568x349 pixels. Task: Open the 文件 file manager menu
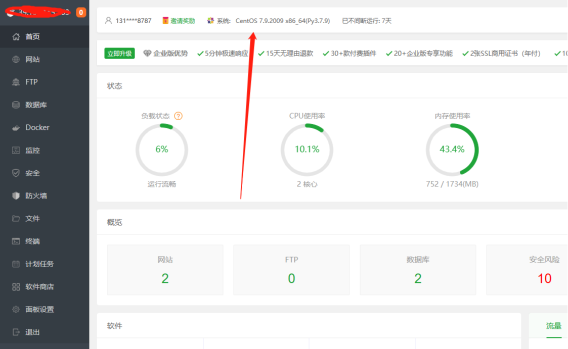pos(32,218)
